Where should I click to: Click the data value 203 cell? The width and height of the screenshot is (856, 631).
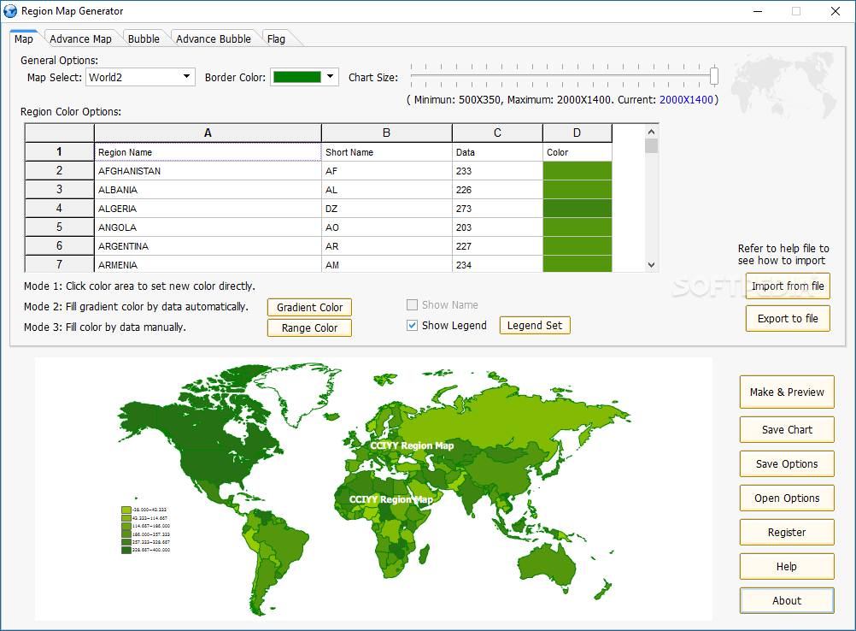pos(497,227)
